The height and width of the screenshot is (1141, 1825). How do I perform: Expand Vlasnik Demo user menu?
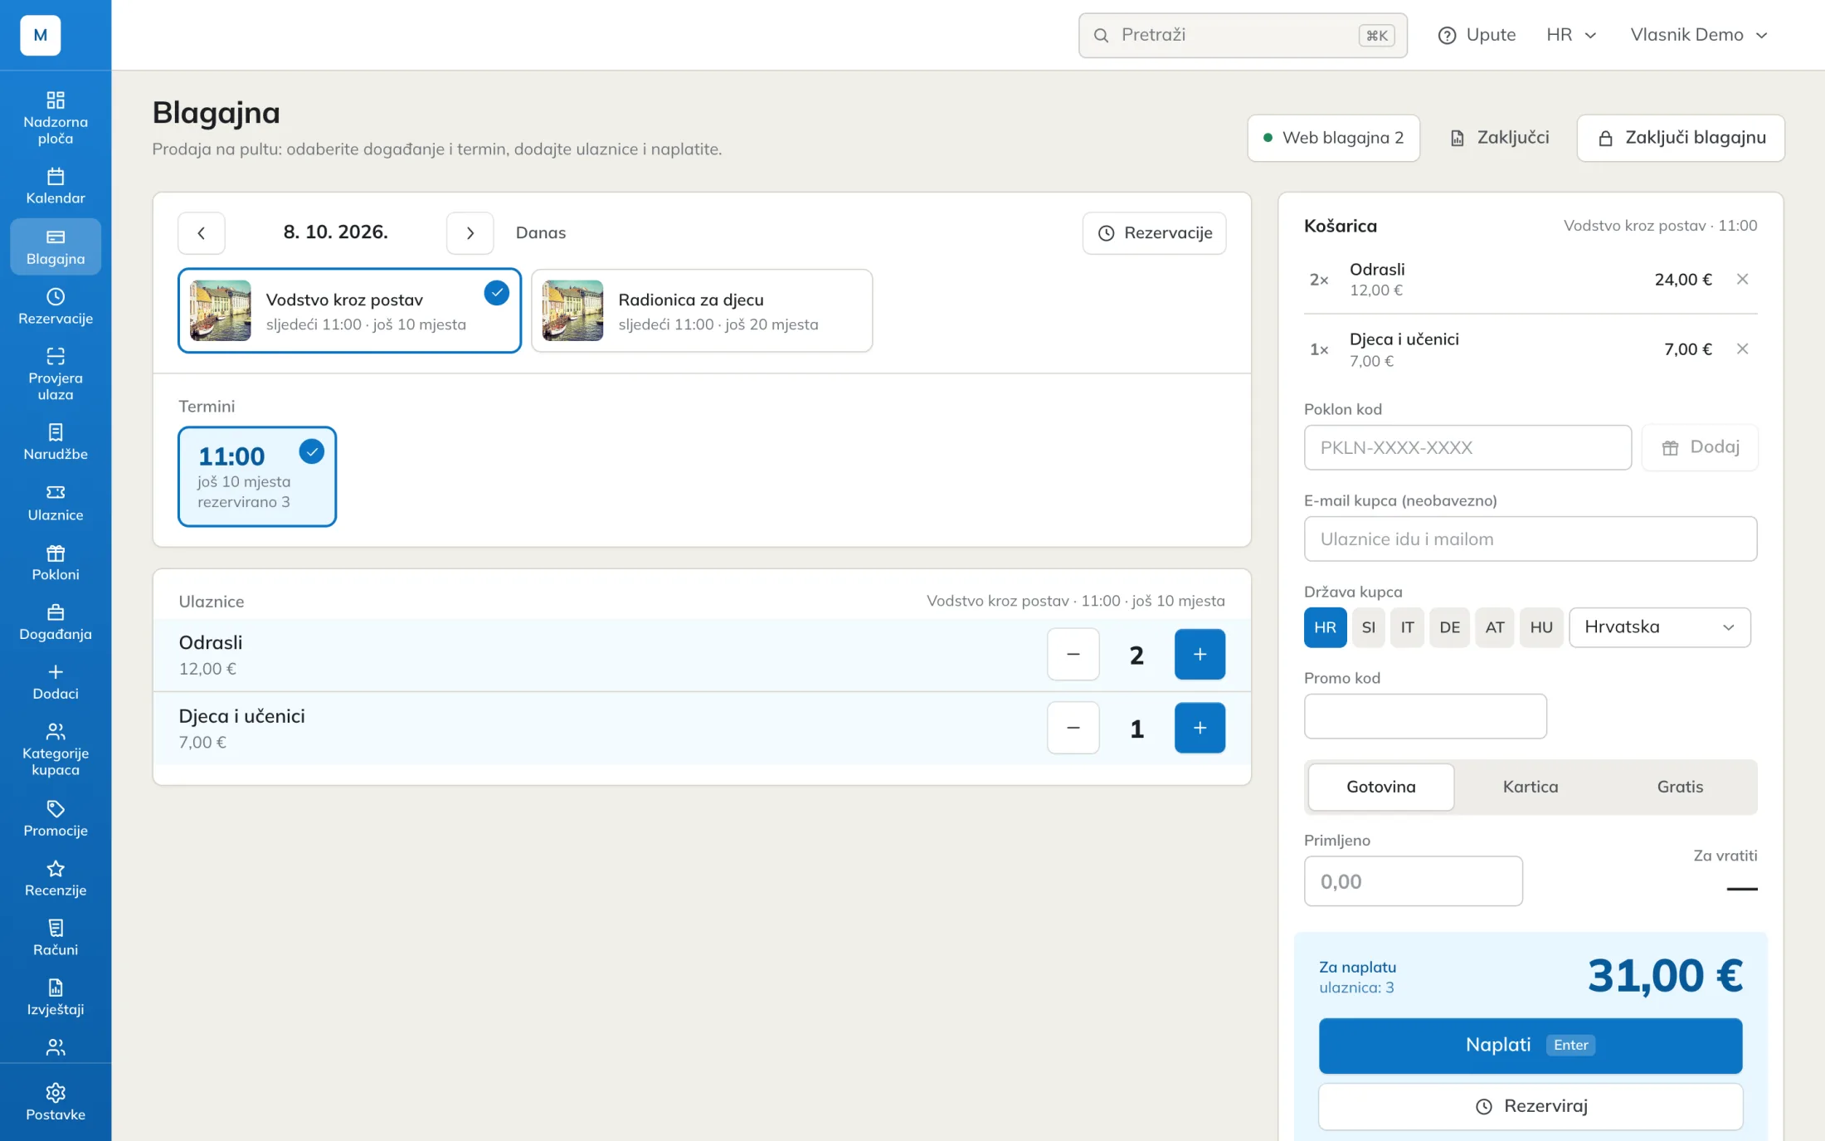point(1699,35)
